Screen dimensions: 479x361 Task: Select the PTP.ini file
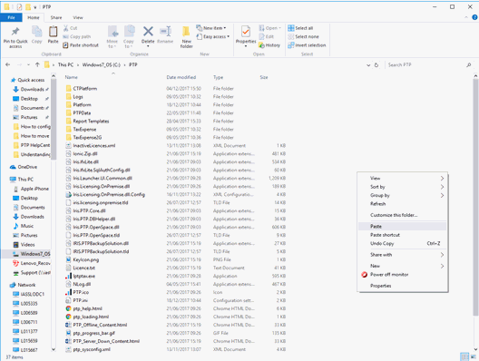coord(81,300)
